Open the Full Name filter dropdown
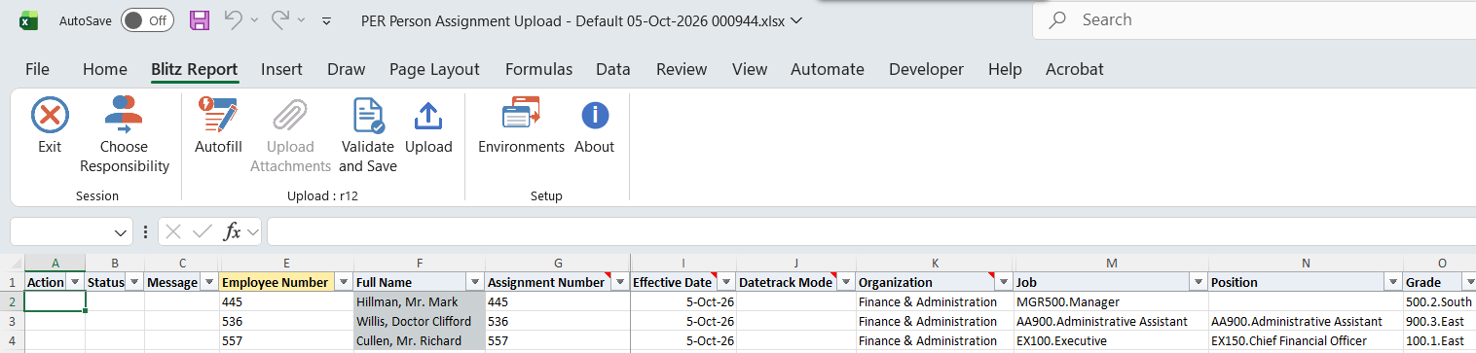This screenshot has width=1476, height=353. (x=474, y=282)
